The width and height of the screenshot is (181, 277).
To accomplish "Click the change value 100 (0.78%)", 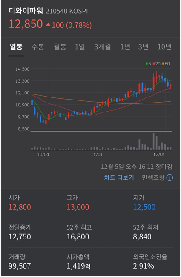I will pyautogui.click(x=72, y=25).
